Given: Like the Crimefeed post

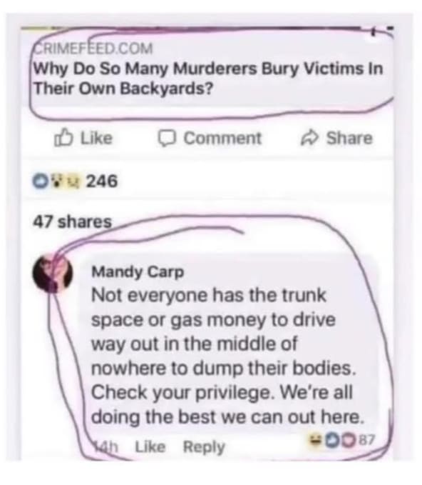Looking at the screenshot, I should 83,138.
